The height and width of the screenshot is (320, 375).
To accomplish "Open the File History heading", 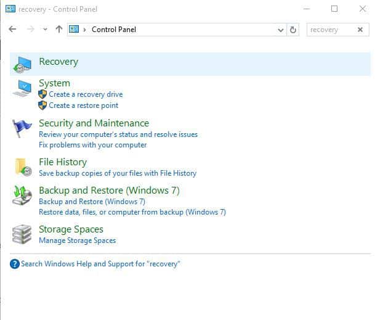I will [x=63, y=162].
